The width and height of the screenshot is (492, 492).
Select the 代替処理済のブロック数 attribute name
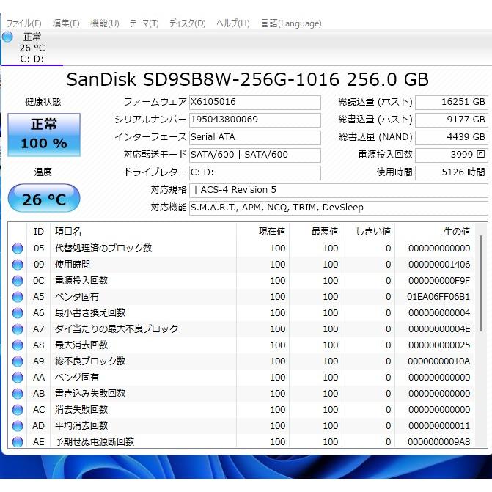[103, 248]
